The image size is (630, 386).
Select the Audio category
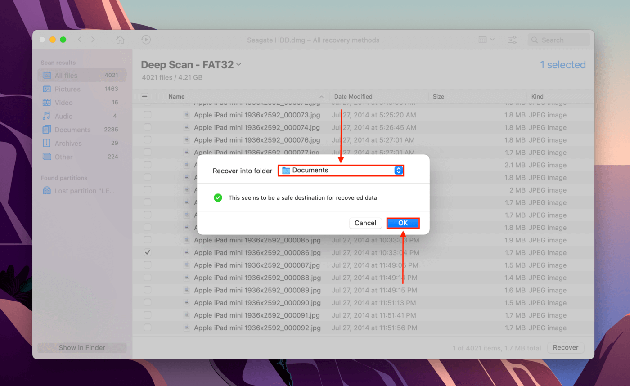(82, 116)
